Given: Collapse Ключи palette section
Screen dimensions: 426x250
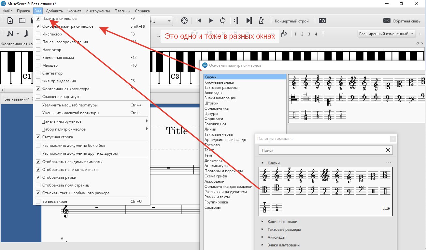Looking at the screenshot, I should (x=262, y=163).
